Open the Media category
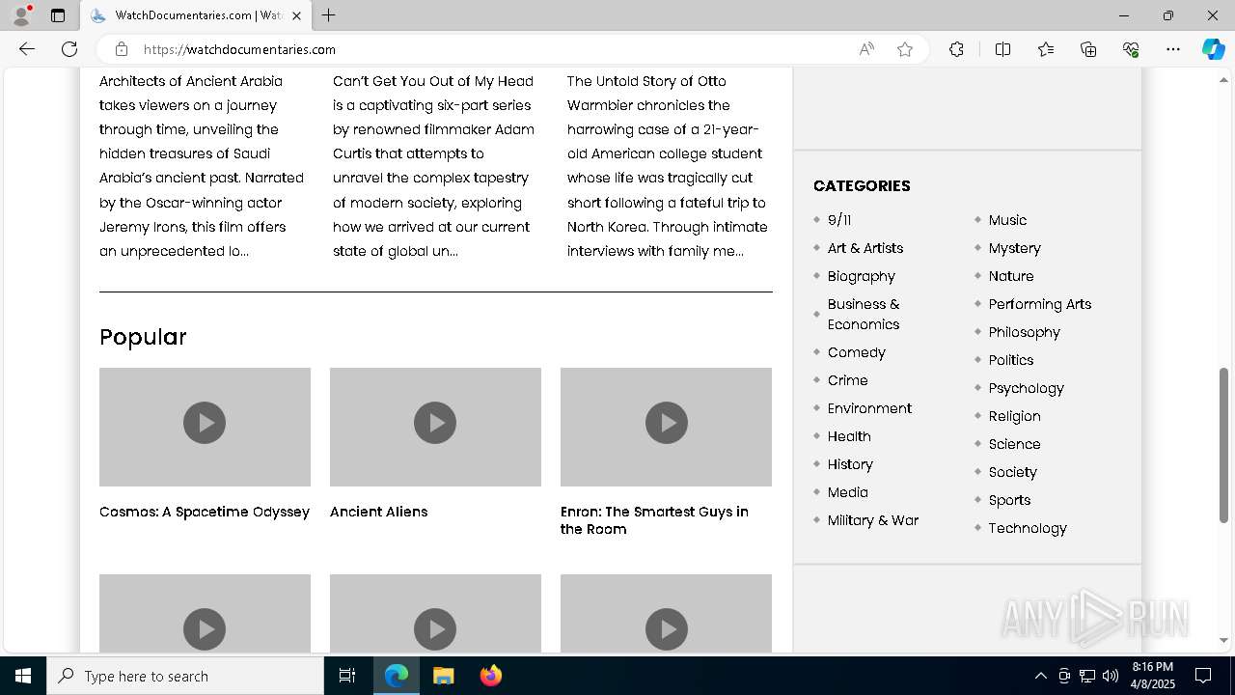Viewport: 1235px width, 695px height. click(848, 492)
